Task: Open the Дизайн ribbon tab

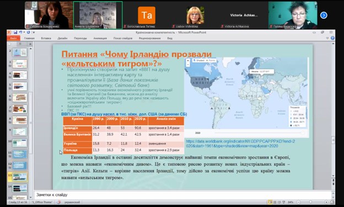Action: (62, 38)
